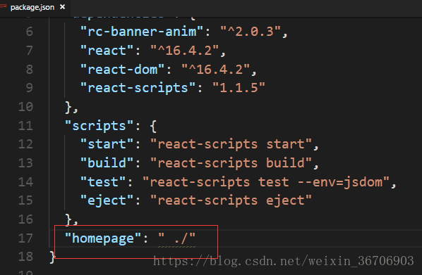This screenshot has width=422, height=275.
Task: Click the "react-scripts test --env=jsdom" value
Action: click(x=266, y=182)
